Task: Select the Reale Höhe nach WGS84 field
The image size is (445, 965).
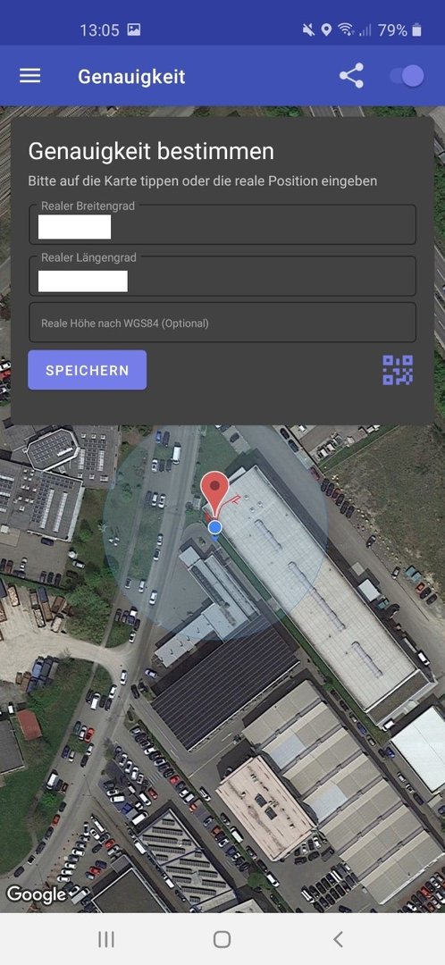Action: 222,323
